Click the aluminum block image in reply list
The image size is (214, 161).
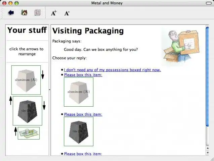pyautogui.click(x=79, y=92)
